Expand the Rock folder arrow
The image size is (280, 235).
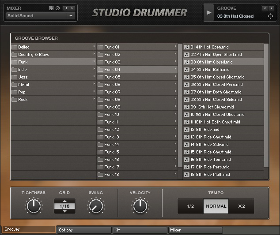coord(94,99)
